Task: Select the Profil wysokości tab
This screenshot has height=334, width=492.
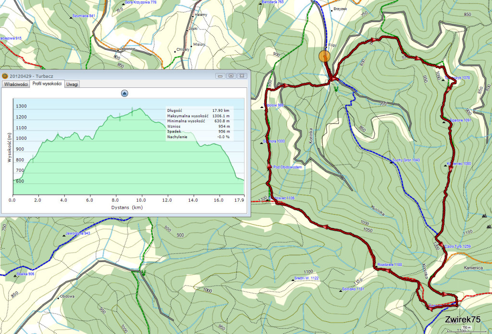Action: (47, 84)
